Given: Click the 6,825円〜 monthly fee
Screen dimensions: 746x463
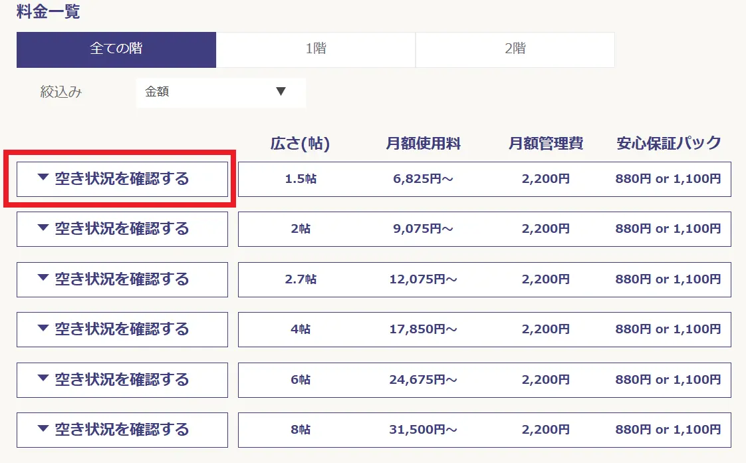Looking at the screenshot, I should coord(423,179).
